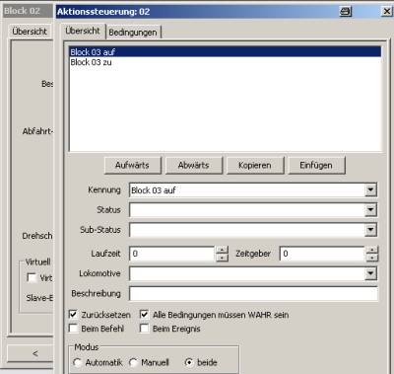The height and width of the screenshot is (374, 394).
Task: Select the Übersicht tab in Aktionssteuerung
Action: (x=83, y=31)
